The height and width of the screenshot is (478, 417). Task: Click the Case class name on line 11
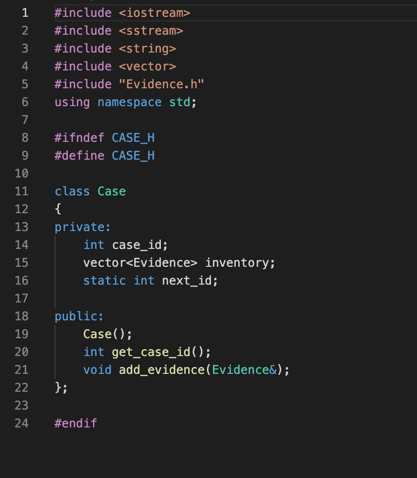(x=112, y=191)
